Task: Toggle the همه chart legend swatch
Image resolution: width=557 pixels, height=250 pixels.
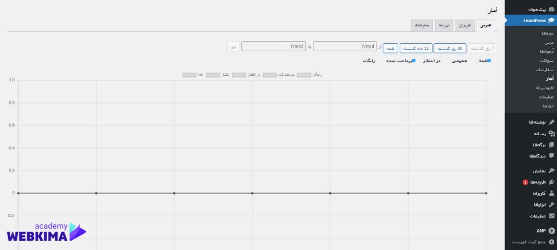Action: [x=189, y=75]
